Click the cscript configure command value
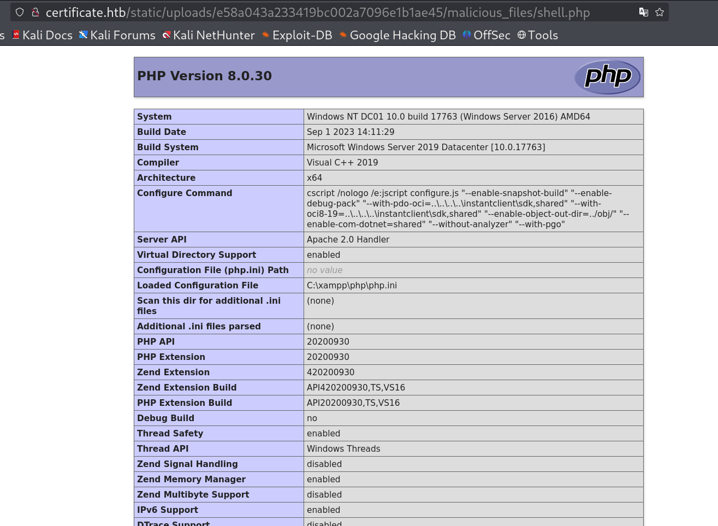Screen dimensions: 718x526 468,209
